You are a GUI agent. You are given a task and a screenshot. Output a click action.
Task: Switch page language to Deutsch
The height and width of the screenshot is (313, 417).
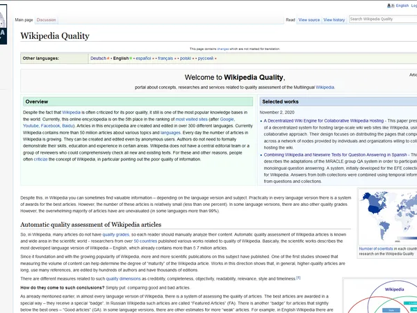[98, 58]
